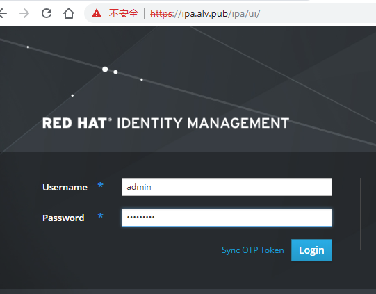Focus the Password field with masked dots
Viewport: 376px width, 294px height.
[227, 218]
